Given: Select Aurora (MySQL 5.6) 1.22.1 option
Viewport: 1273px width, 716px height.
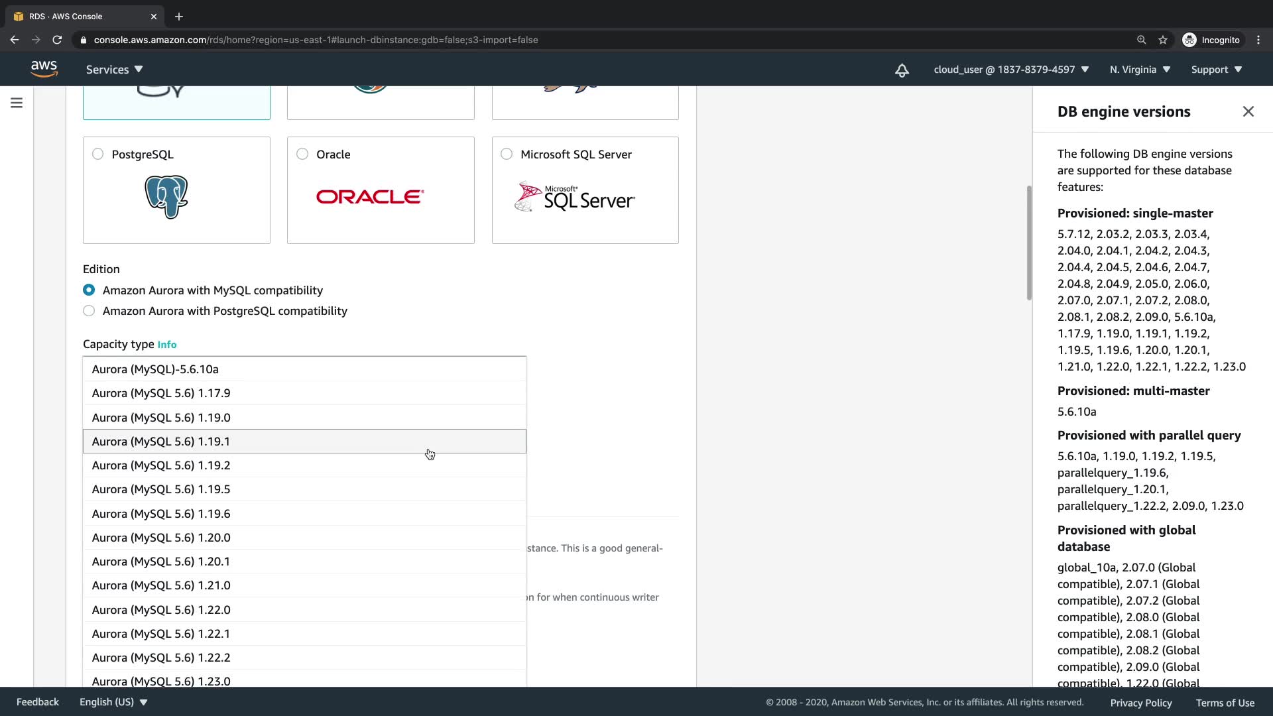Looking at the screenshot, I should pos(161,634).
